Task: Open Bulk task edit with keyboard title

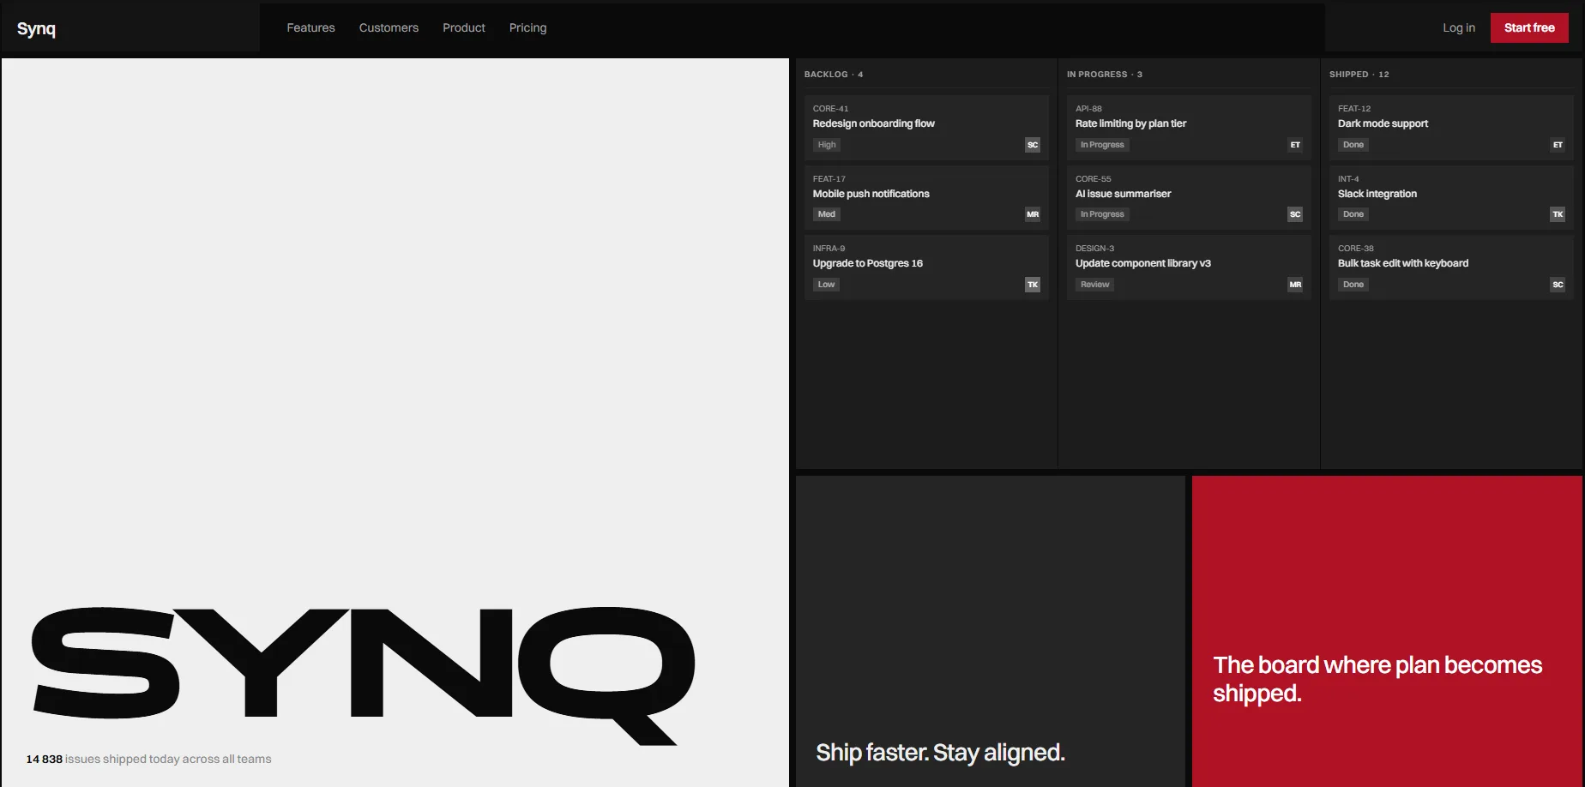Action: tap(1403, 263)
